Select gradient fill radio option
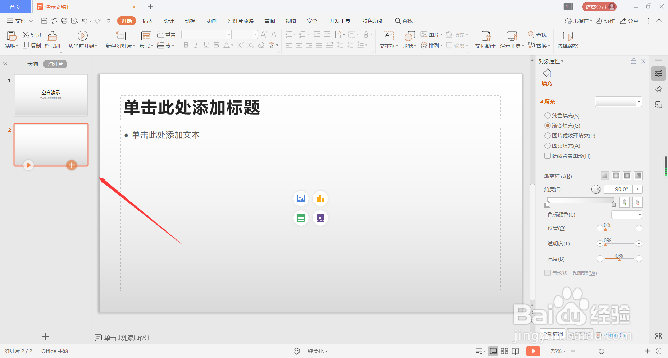Viewport: 668px width, 358px height. tap(548, 125)
